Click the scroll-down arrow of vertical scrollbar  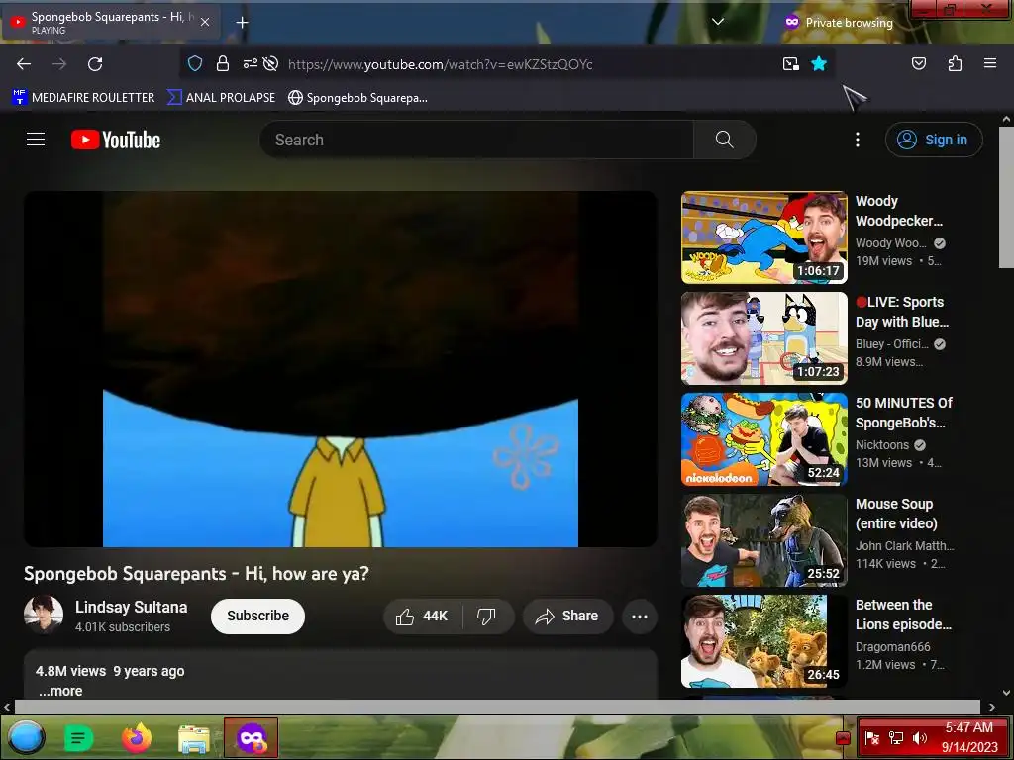[1006, 692]
